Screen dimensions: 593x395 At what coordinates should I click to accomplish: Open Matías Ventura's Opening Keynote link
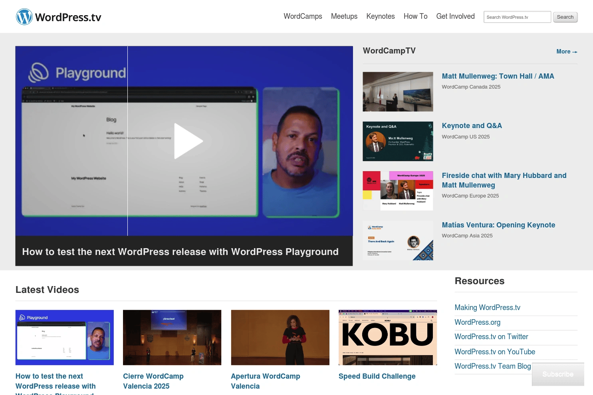point(498,225)
